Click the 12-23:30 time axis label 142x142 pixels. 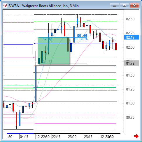107,137
